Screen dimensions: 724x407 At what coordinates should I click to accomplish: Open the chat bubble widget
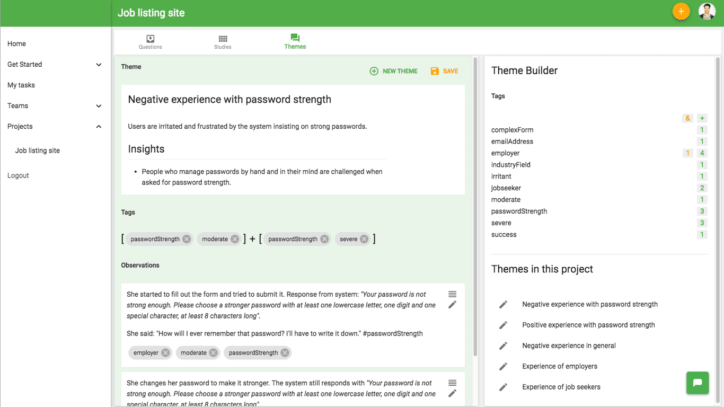pos(697,383)
